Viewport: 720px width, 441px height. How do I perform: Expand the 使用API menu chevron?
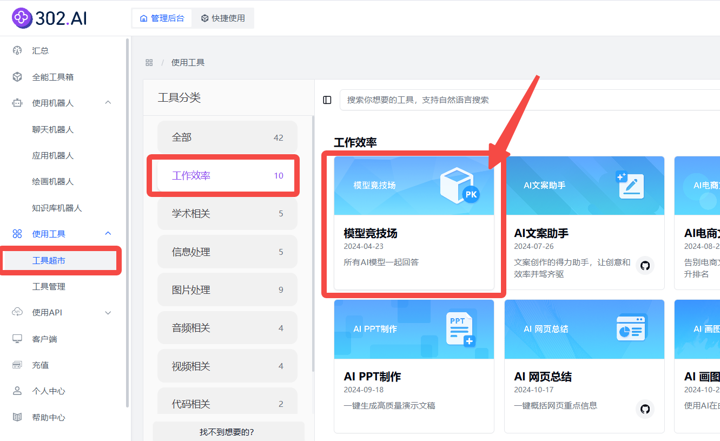108,313
